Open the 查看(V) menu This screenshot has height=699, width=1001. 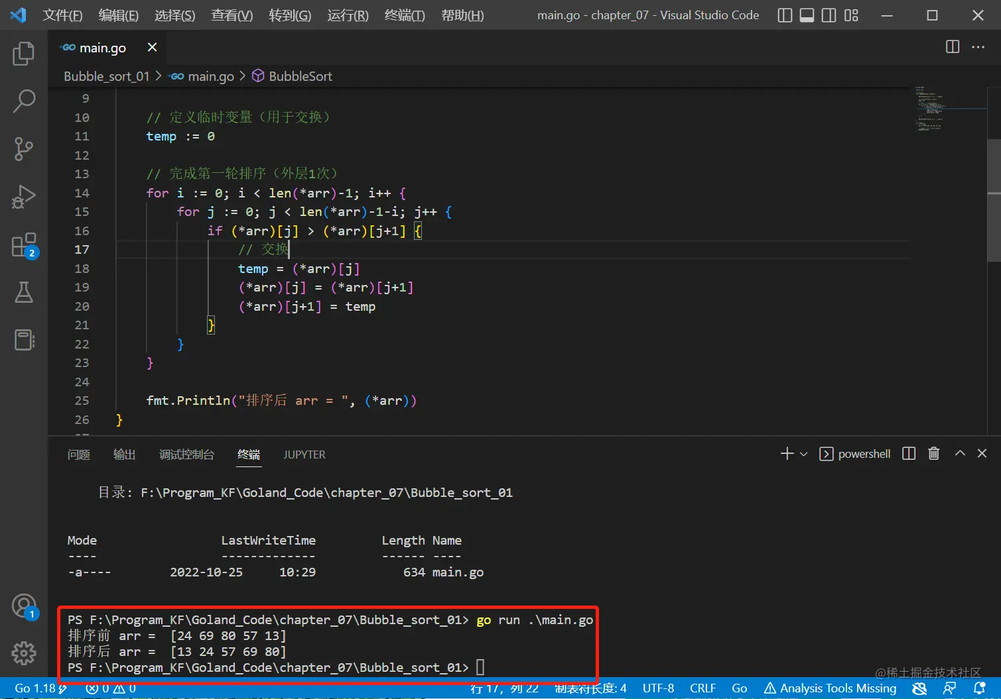point(232,15)
